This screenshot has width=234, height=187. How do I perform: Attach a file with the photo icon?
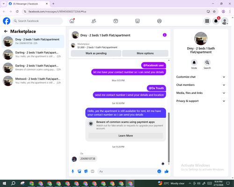[80, 172]
